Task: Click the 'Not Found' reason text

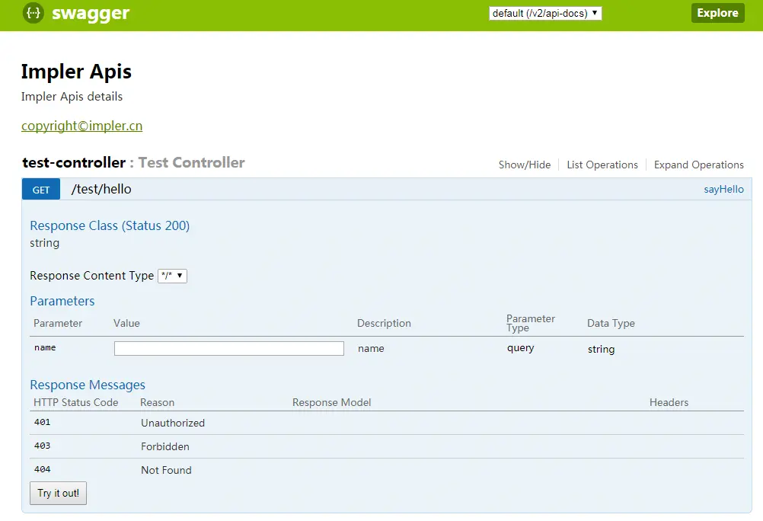Action: (x=166, y=470)
